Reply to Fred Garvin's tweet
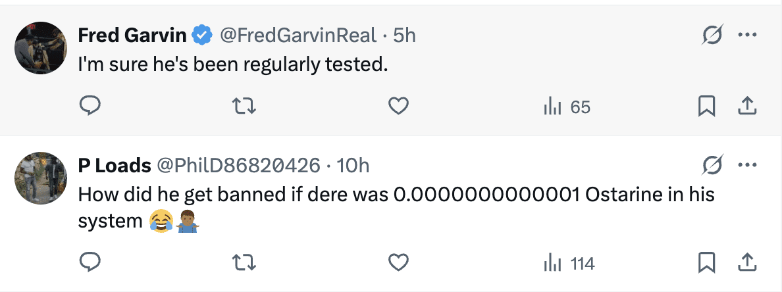Viewport: 782px width, 292px height. (x=90, y=106)
